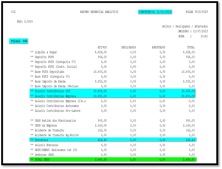The image size is (222, 169).
Task: Select the Deposito FGTS (Categoria 07) label
Action: 55,62
